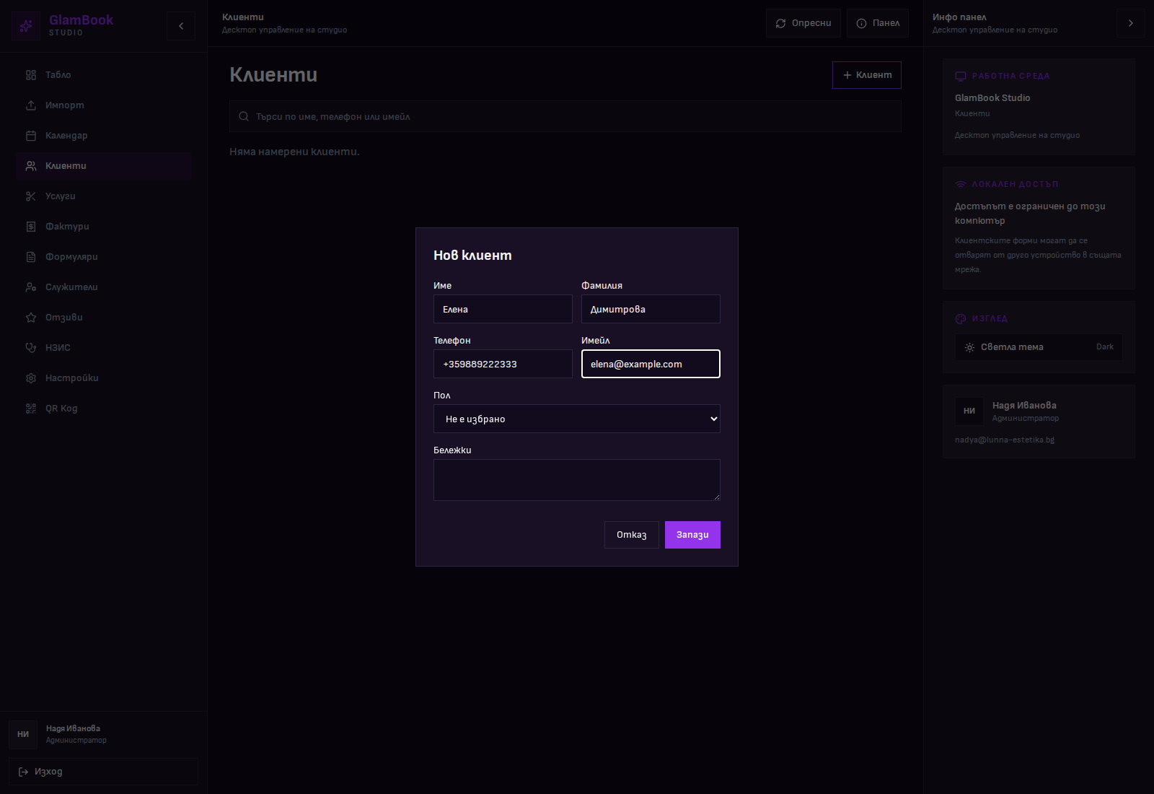Collapse the left sidebar with chevron
This screenshot has height=794, width=1154.
[x=181, y=26]
